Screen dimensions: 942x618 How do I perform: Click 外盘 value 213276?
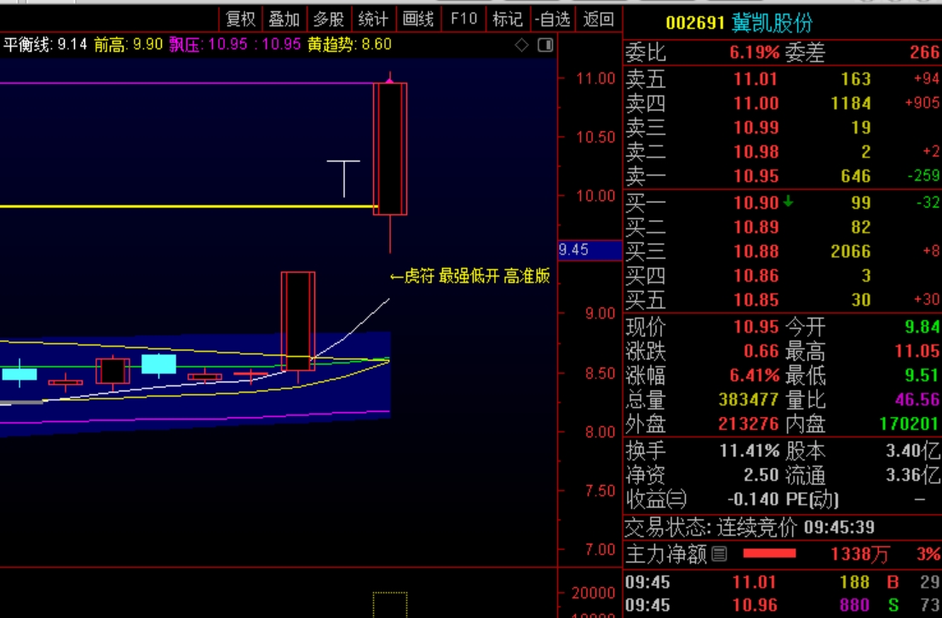[x=748, y=424]
